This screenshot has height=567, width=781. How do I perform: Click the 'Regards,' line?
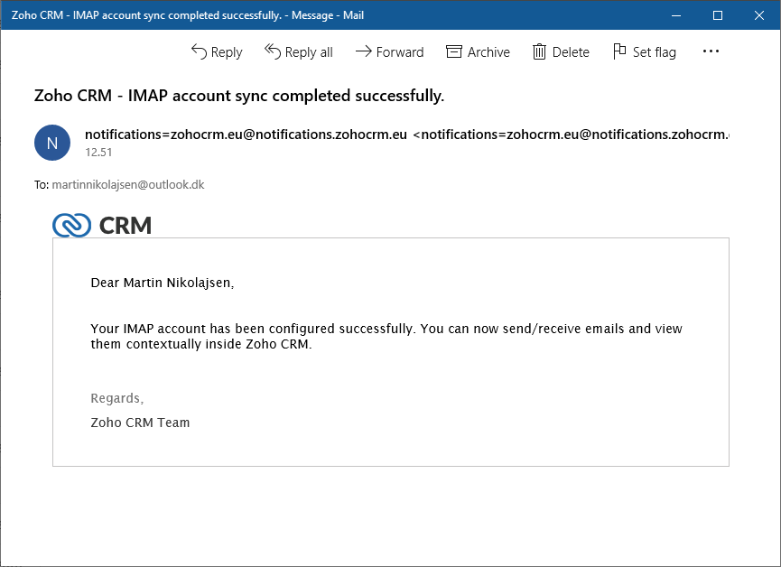click(117, 398)
